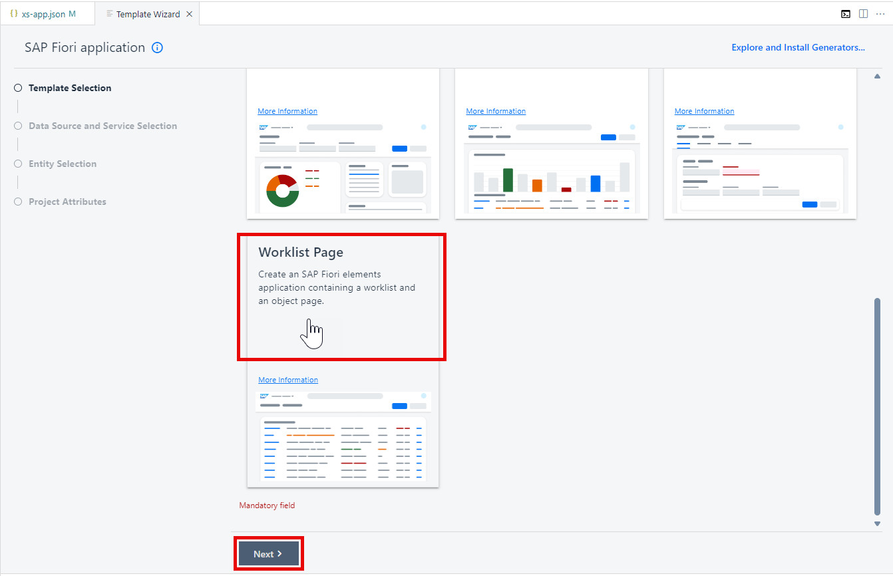Select the Project Attributes step
This screenshot has width=893, height=576.
click(x=61, y=202)
